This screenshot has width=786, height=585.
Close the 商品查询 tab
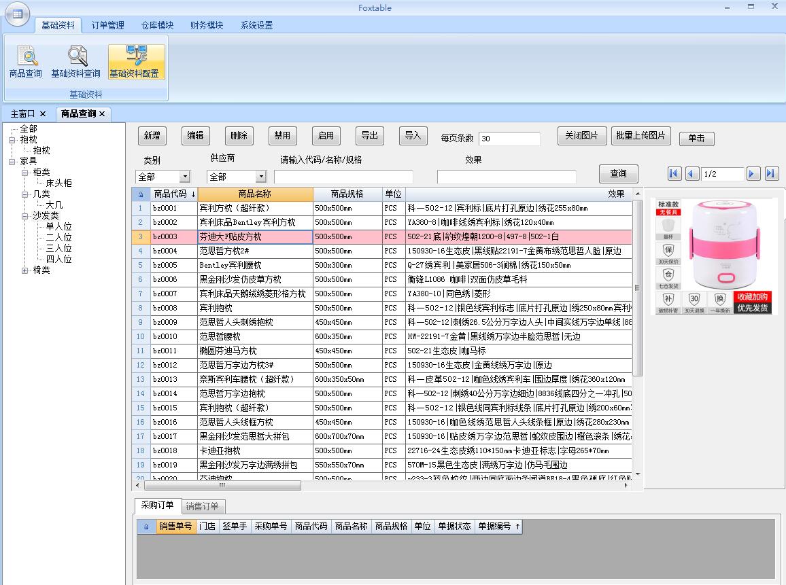102,114
